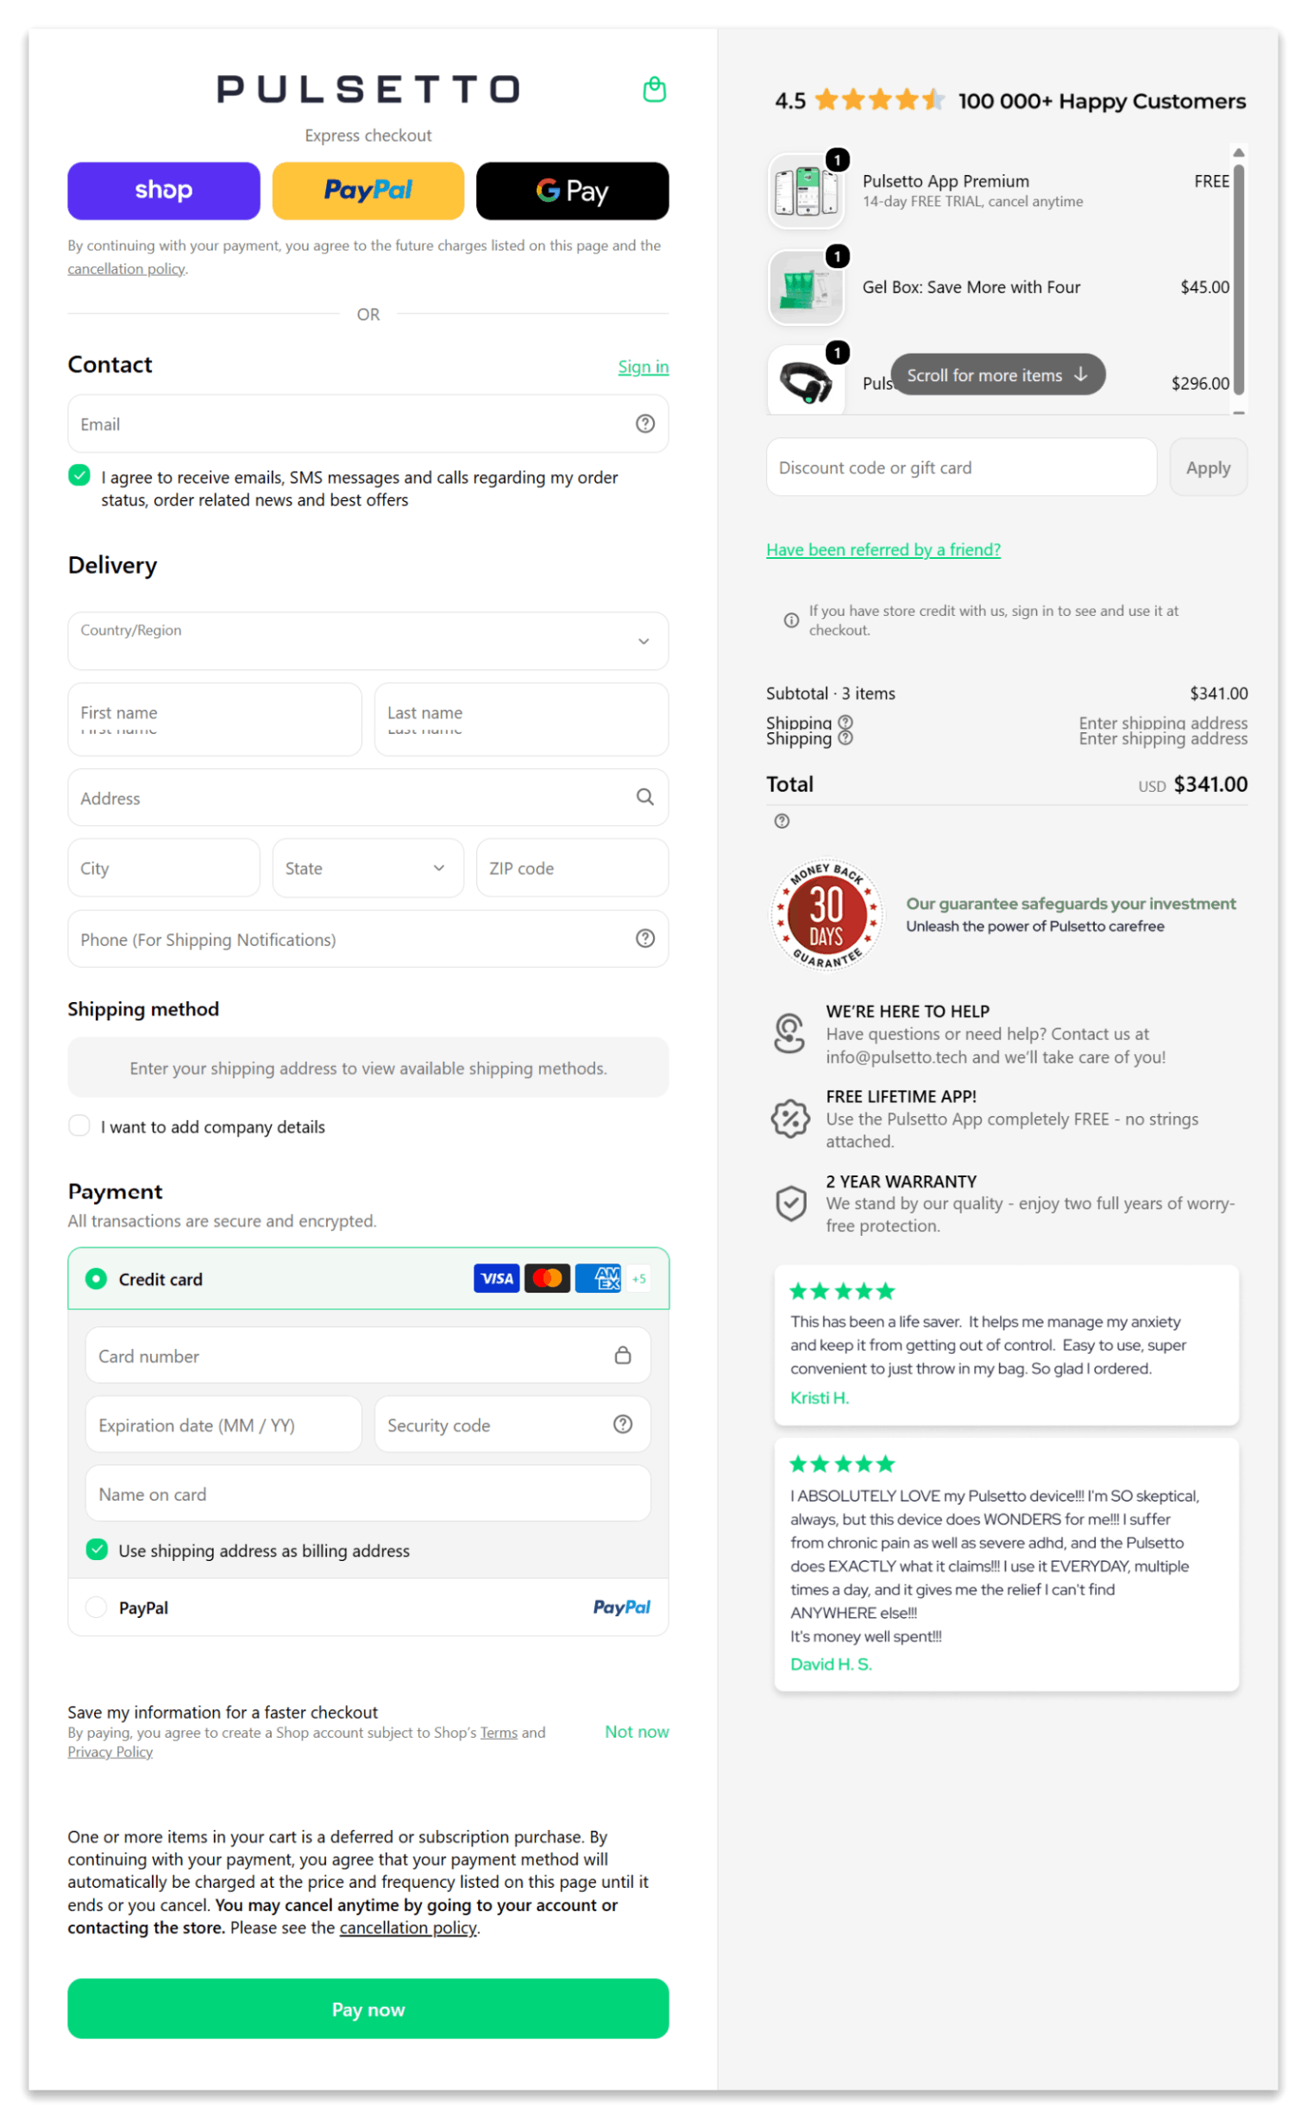Click the Free Lifetime App percent badge icon
1307x2119 pixels.
point(789,1119)
